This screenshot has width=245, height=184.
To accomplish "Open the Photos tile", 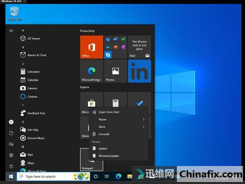I will 116,71.
